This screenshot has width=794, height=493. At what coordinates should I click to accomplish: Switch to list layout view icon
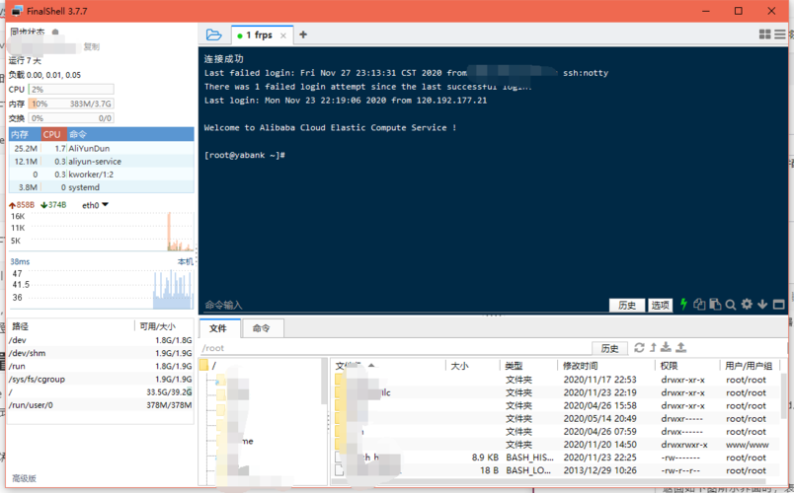(x=780, y=35)
